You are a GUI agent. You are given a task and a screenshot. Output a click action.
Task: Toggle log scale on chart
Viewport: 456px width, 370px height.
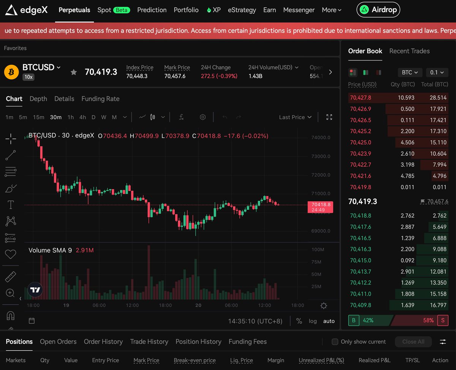313,321
